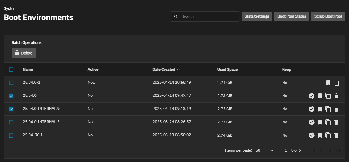Image resolution: width=349 pixels, height=162 pixels.
Task: Tick the checkbox for 25.04.0-1
Action: point(11,83)
